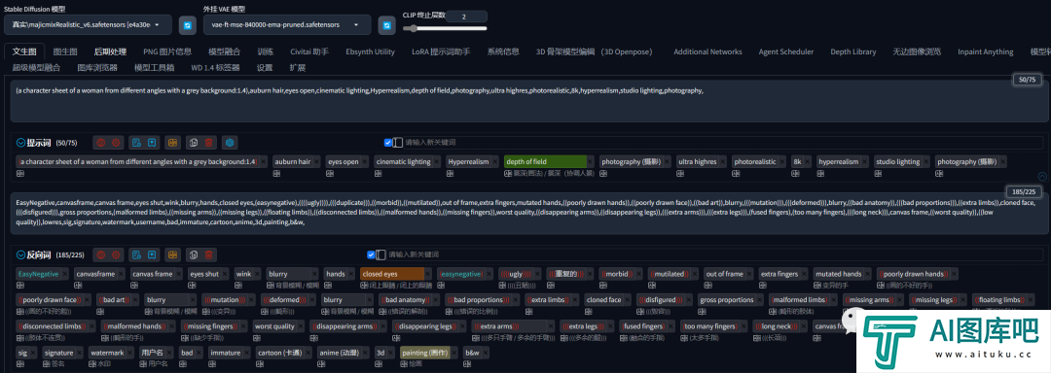Copy prompt using the 提示词 copy icon
Image resolution: width=1051 pixels, height=373 pixels.
[x=193, y=143]
